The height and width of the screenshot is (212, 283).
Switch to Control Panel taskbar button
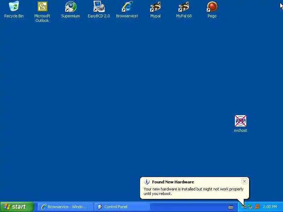(x=122, y=207)
